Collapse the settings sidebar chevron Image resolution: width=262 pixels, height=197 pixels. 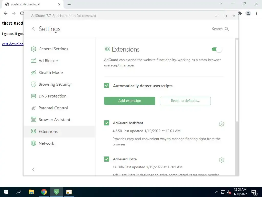(x=33, y=170)
